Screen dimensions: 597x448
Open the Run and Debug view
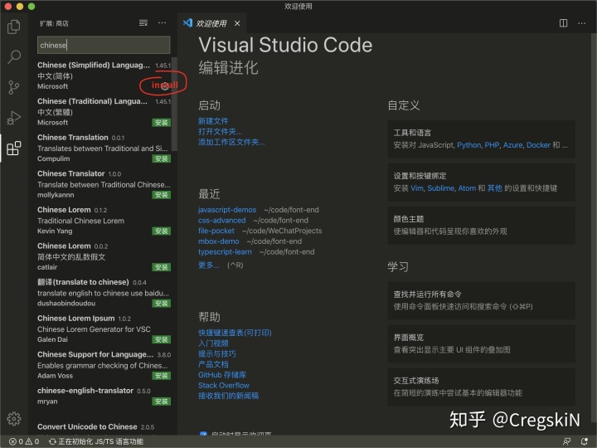pyautogui.click(x=14, y=117)
